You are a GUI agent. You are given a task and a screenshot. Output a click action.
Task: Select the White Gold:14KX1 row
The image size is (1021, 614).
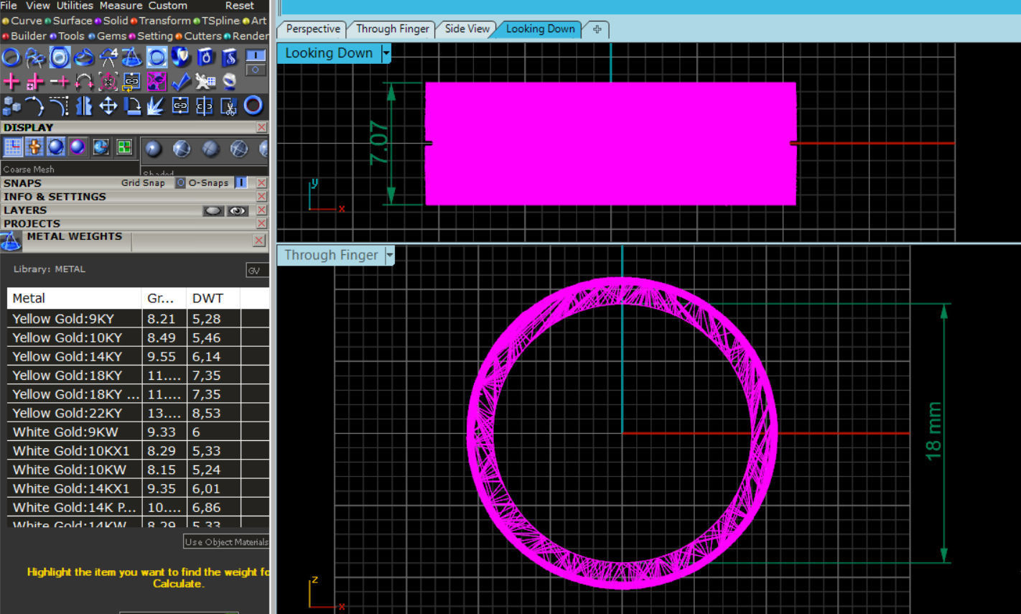(x=138, y=489)
